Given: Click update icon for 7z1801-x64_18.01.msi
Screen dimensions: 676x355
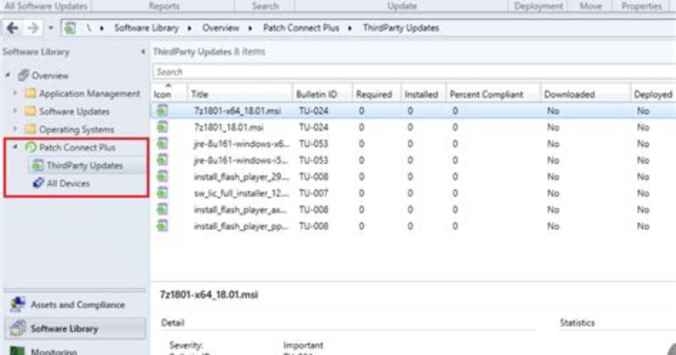Looking at the screenshot, I should (x=162, y=111).
